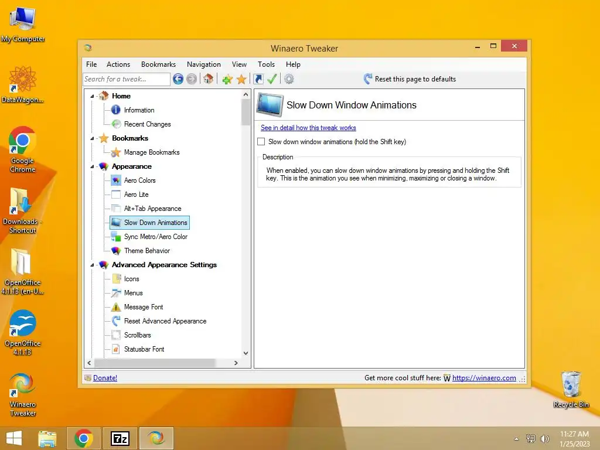Select Recent Changes in the tree
Viewport: 600px width, 450px height.
tap(147, 124)
